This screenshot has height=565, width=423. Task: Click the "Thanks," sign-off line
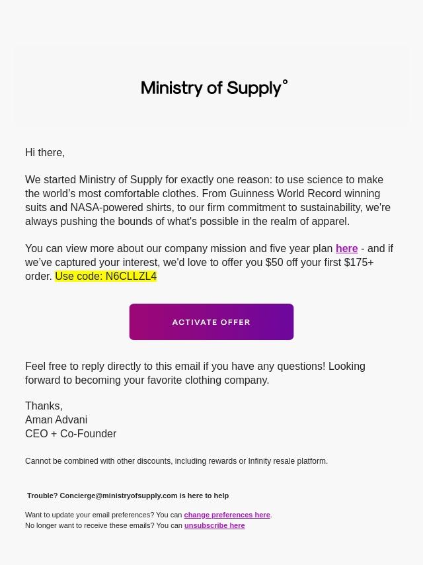[44, 406]
